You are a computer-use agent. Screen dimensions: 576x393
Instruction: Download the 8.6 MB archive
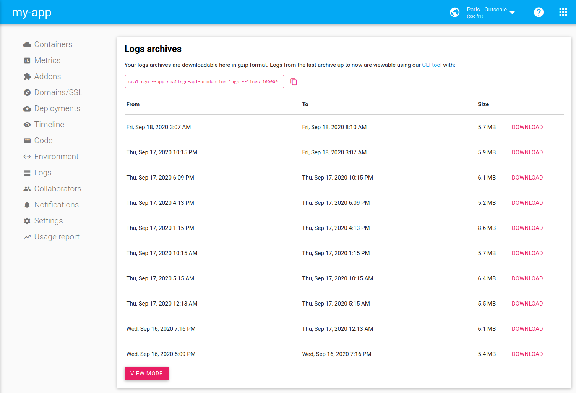[527, 228]
